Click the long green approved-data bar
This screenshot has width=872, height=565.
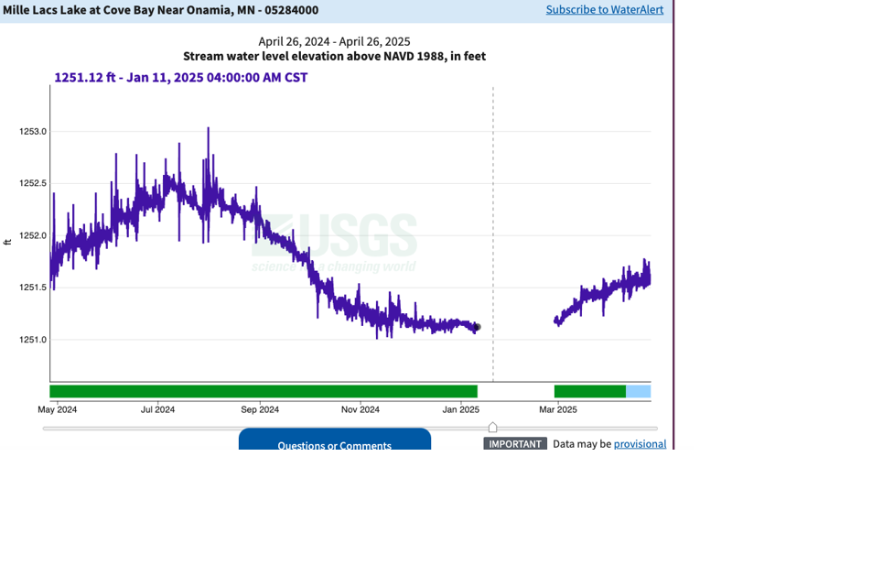pyautogui.click(x=264, y=391)
